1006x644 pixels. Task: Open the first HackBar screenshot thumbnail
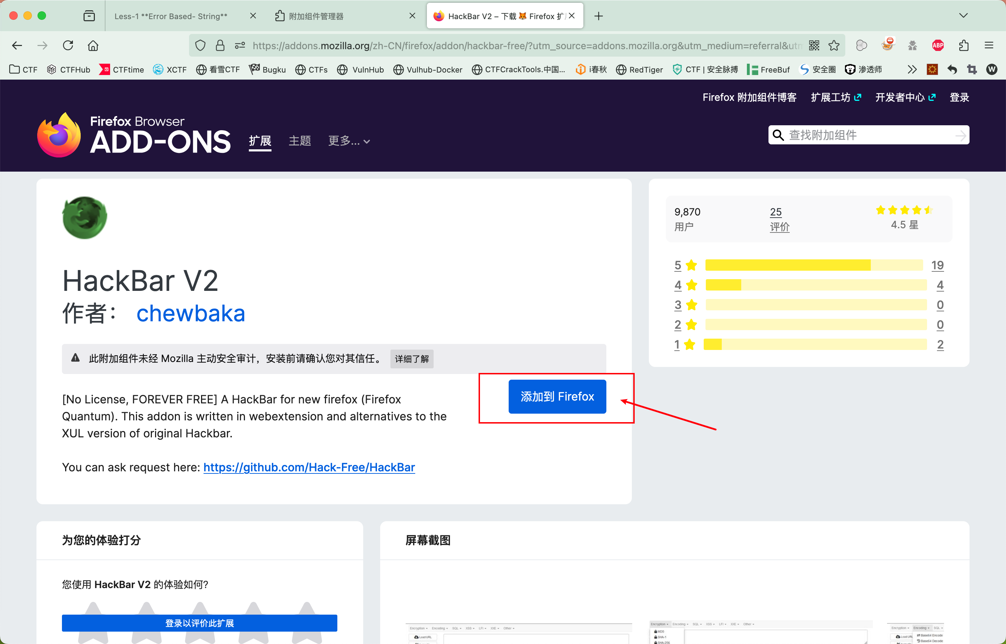(519, 633)
